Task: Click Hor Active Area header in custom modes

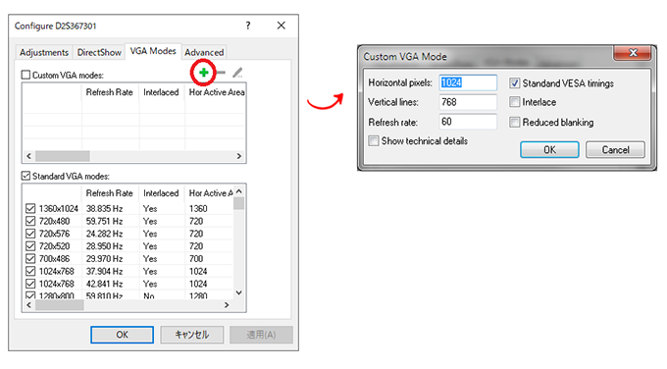Action: (217, 92)
